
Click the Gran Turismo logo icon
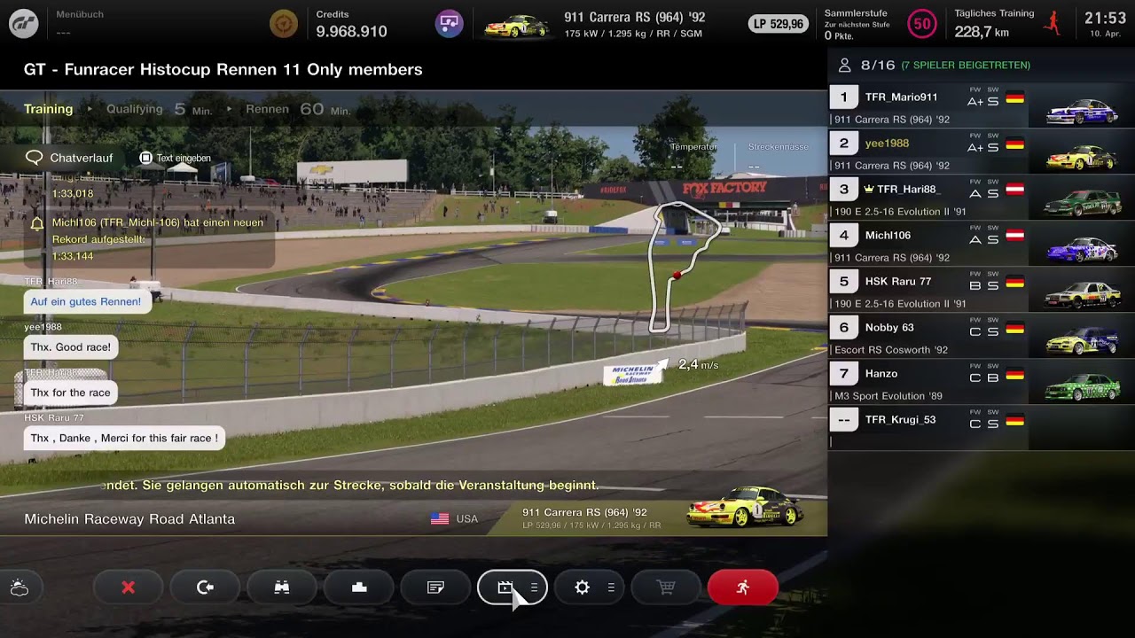24,24
